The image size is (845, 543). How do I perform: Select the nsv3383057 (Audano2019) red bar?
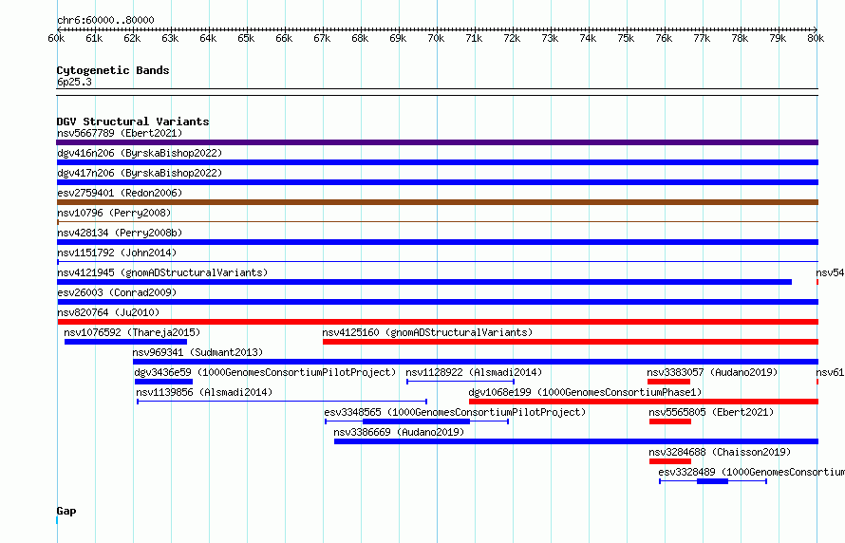pyautogui.click(x=668, y=382)
